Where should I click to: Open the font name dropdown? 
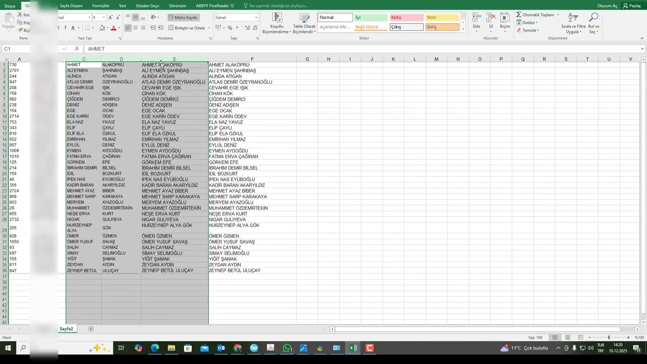(89, 17)
